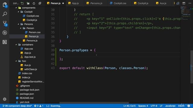193x108 pixels.
Task: Change language mode via JavaScript indicator
Action: coord(170,106)
